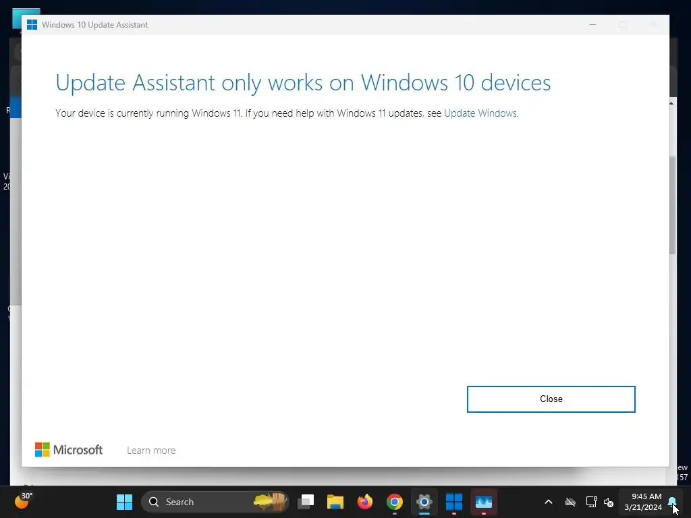This screenshot has width=691, height=518.
Task: Show hidden system tray icons
Action: (549, 502)
